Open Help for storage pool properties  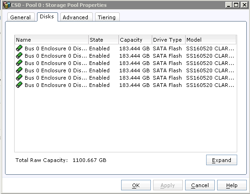tap(232, 185)
